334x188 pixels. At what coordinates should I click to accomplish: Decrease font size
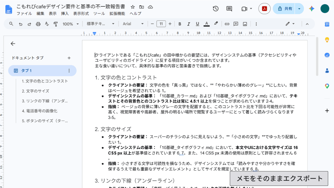152,24
